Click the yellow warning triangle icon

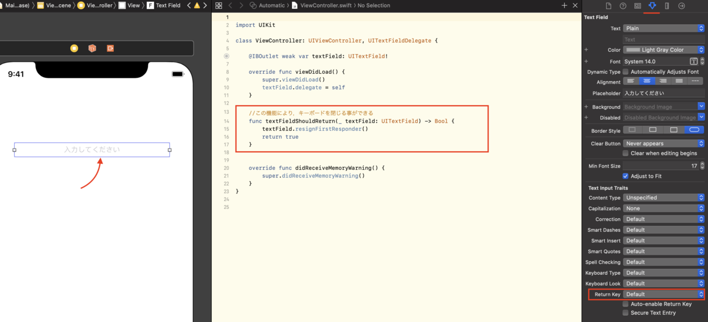point(196,5)
